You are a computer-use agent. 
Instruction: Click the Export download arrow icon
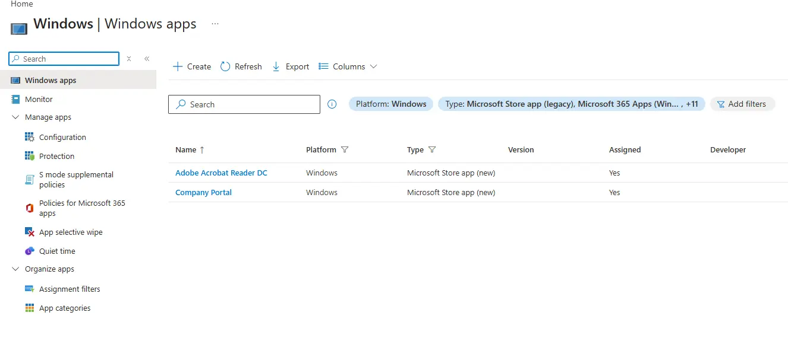[x=276, y=66]
